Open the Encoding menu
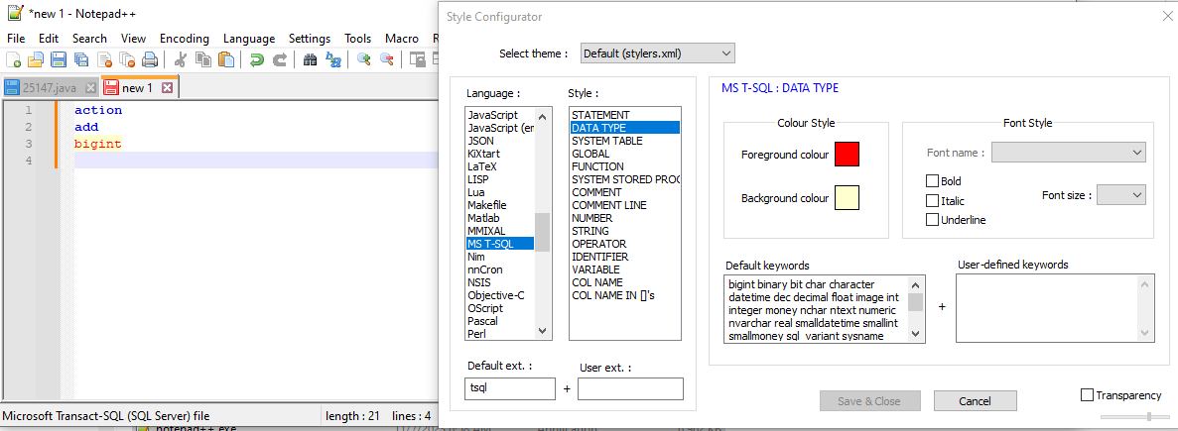This screenshot has height=431, width=1178. coord(184,39)
